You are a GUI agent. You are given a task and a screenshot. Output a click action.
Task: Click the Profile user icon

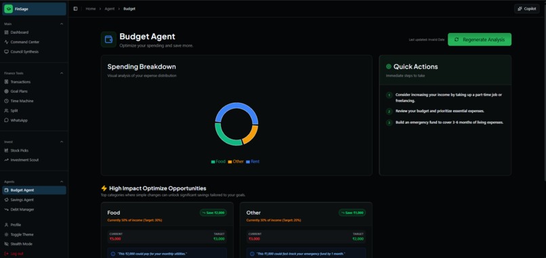[6, 225]
